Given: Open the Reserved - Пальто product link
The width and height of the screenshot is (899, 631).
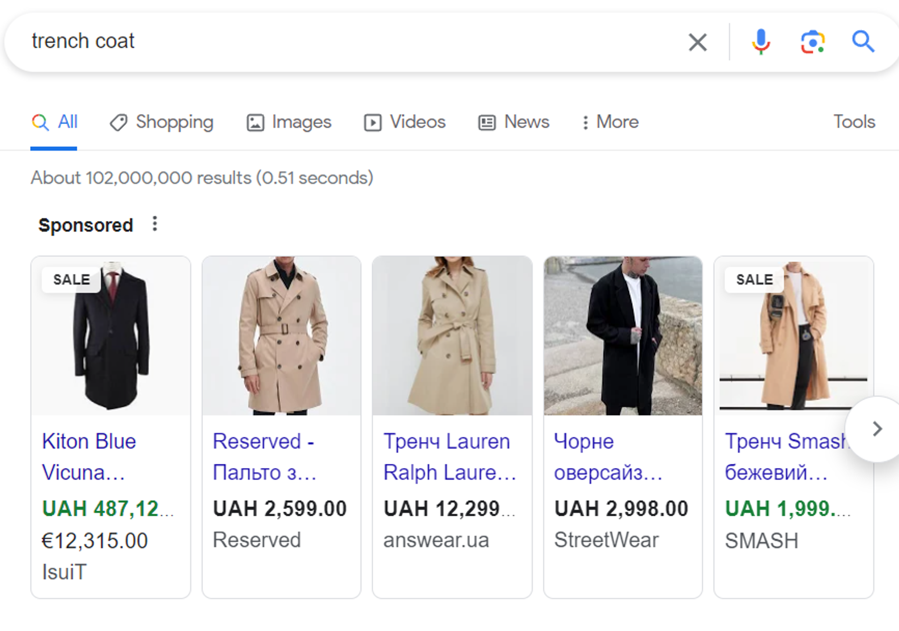Looking at the screenshot, I should (x=265, y=457).
